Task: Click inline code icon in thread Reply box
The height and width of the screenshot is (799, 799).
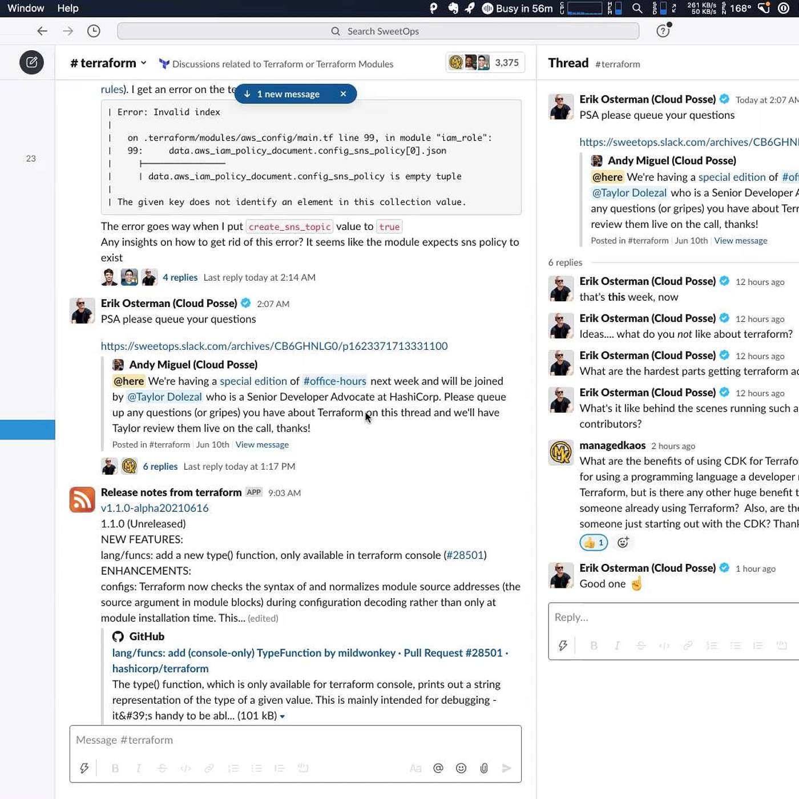Action: [x=664, y=645]
